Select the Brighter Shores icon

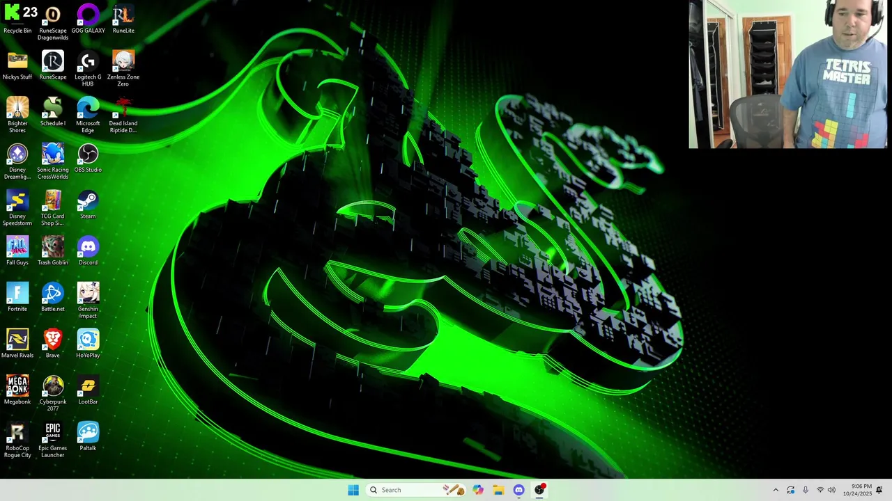point(17,115)
